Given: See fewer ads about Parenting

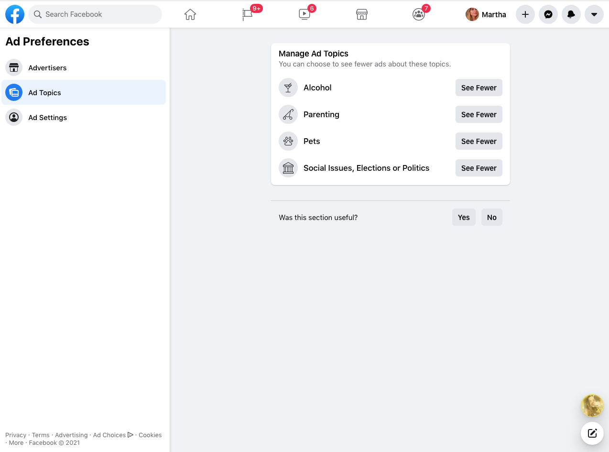Looking at the screenshot, I should pos(479,114).
